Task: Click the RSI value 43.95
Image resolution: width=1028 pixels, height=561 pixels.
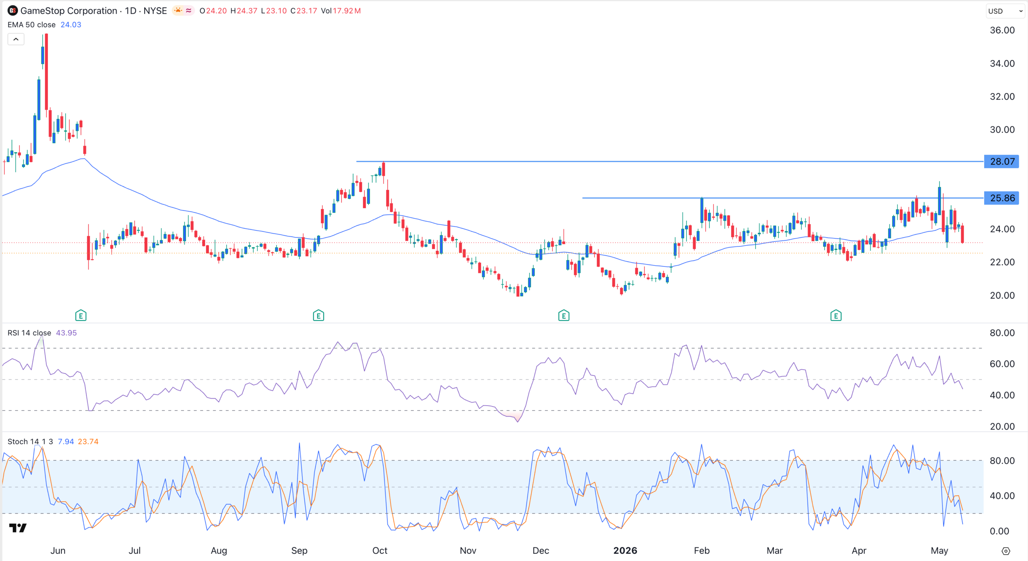Action: (66, 333)
